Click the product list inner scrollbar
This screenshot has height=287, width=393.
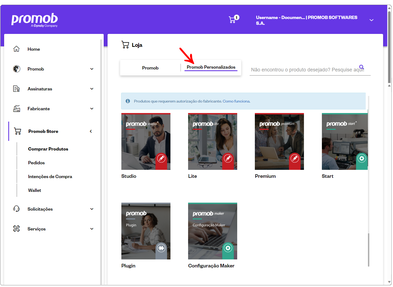tap(368, 250)
